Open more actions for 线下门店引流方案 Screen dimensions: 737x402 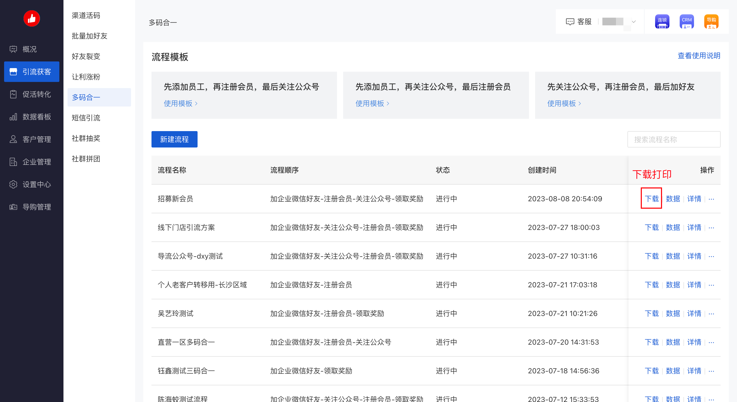pos(711,228)
